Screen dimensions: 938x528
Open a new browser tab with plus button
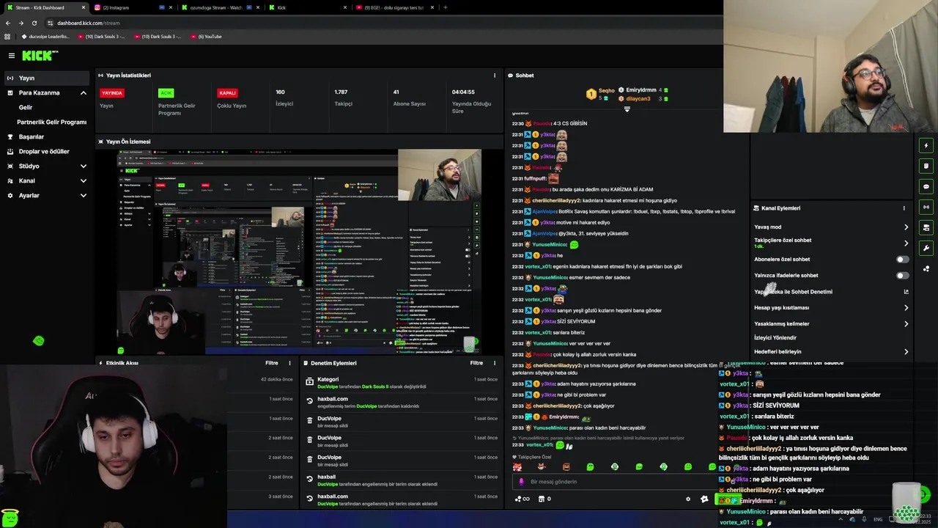click(446, 7)
